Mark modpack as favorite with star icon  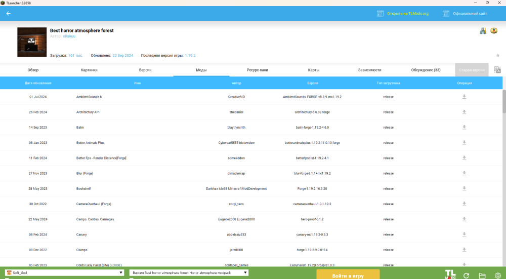[497, 56]
